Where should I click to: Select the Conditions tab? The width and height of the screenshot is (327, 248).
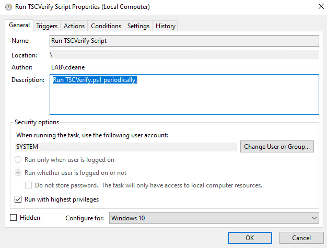tap(106, 26)
